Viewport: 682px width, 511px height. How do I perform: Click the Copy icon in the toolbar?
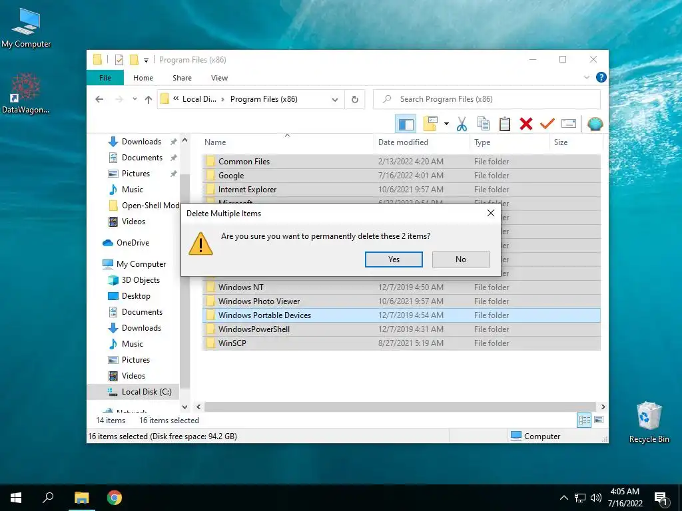[x=484, y=124]
